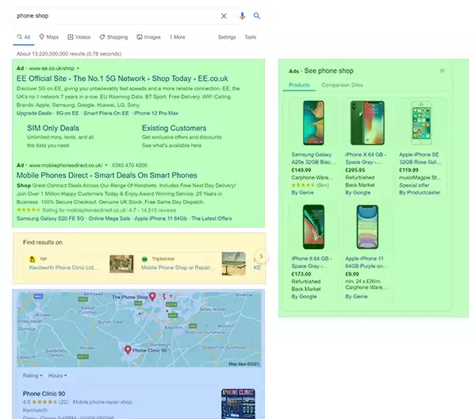Open search Tools
This screenshot has height=419, width=476.
(x=251, y=37)
